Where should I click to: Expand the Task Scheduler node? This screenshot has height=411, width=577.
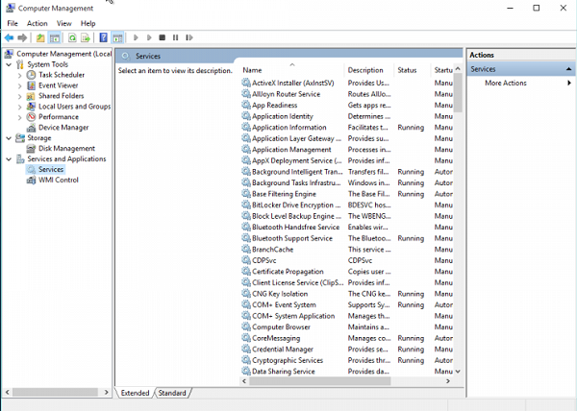point(20,75)
